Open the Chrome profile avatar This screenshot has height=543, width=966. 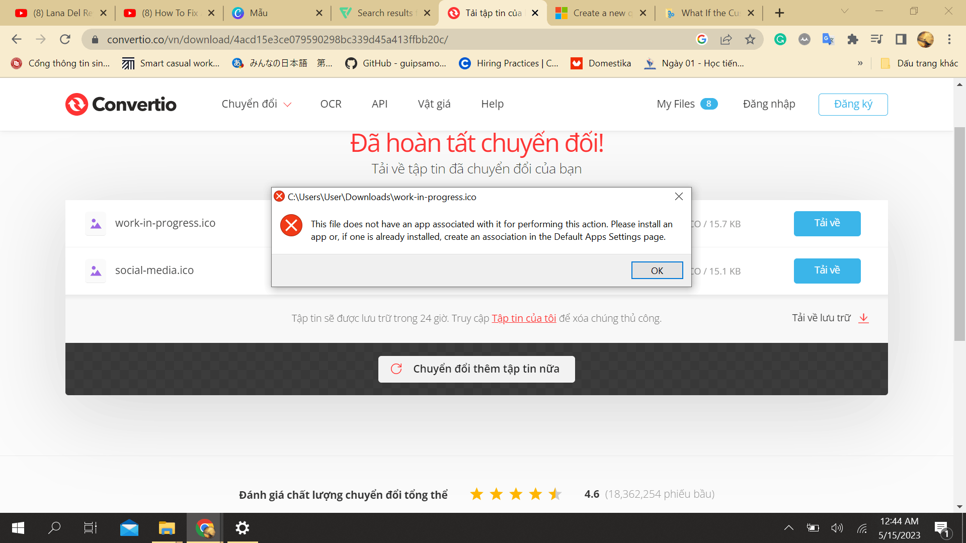pyautogui.click(x=925, y=39)
